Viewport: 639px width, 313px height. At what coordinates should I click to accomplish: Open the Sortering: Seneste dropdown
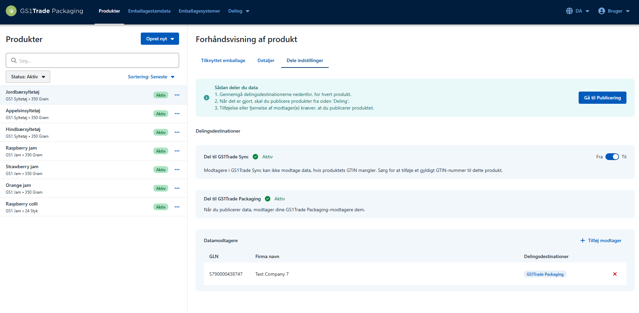tap(151, 77)
